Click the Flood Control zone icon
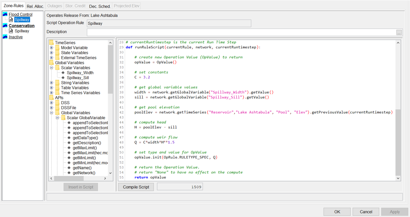 5,14
